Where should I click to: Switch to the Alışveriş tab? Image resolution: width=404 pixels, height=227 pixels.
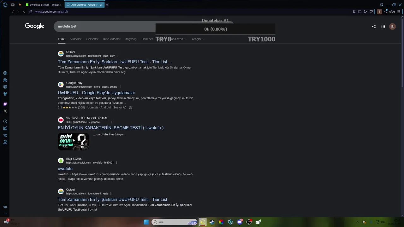[x=131, y=39]
